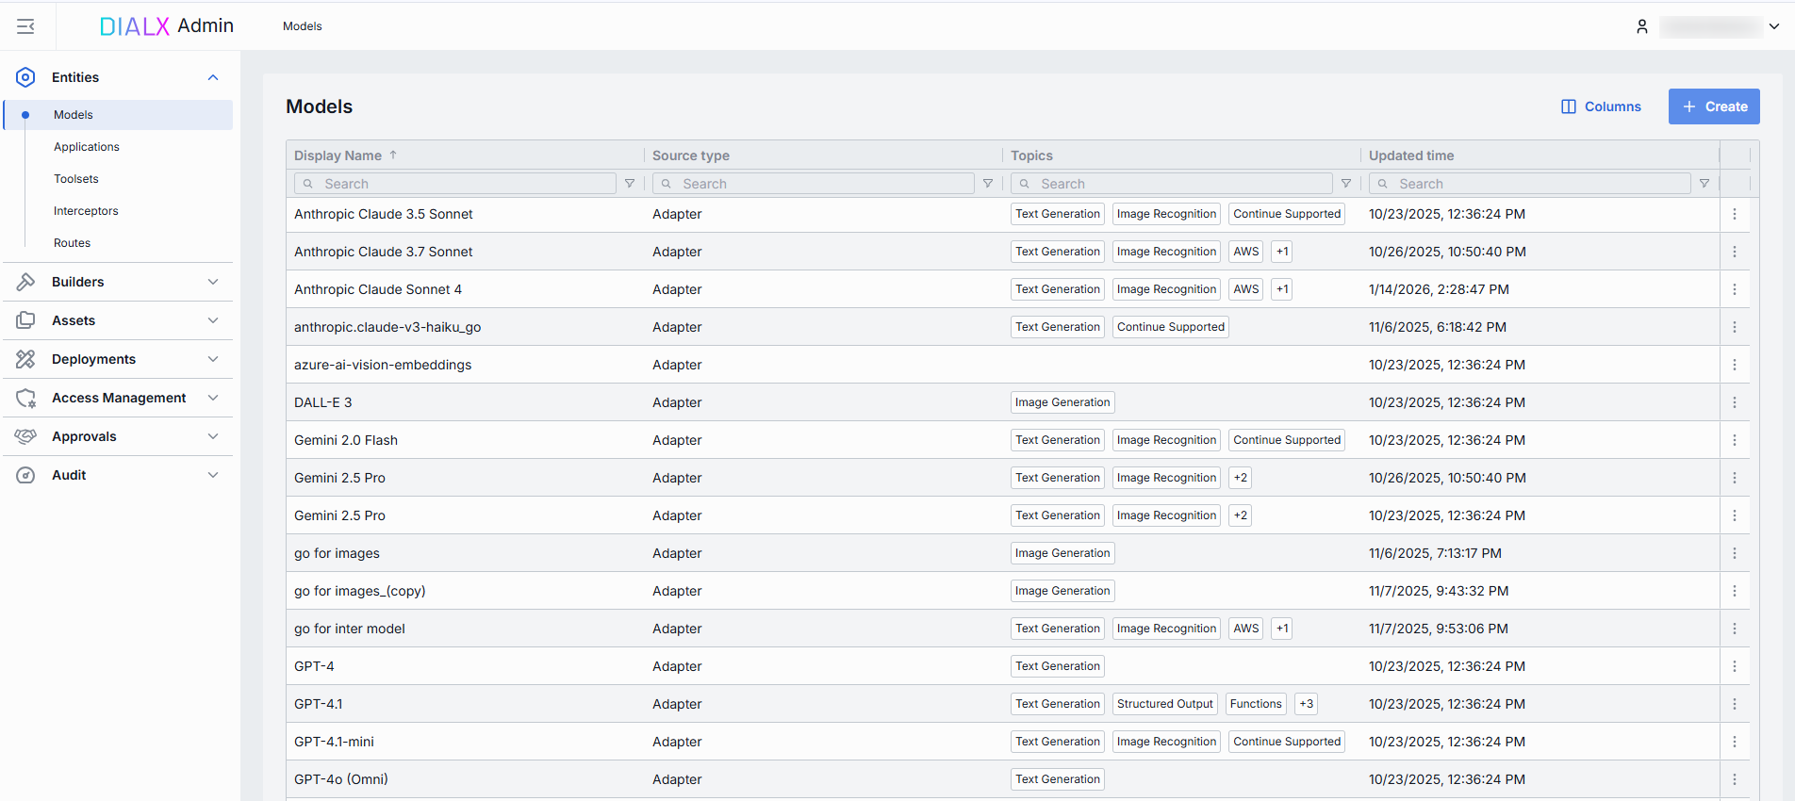Click the user profile icon

coord(1641,26)
